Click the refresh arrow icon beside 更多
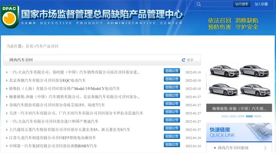The width and height of the screenshot is (276, 153). pos(183,60)
